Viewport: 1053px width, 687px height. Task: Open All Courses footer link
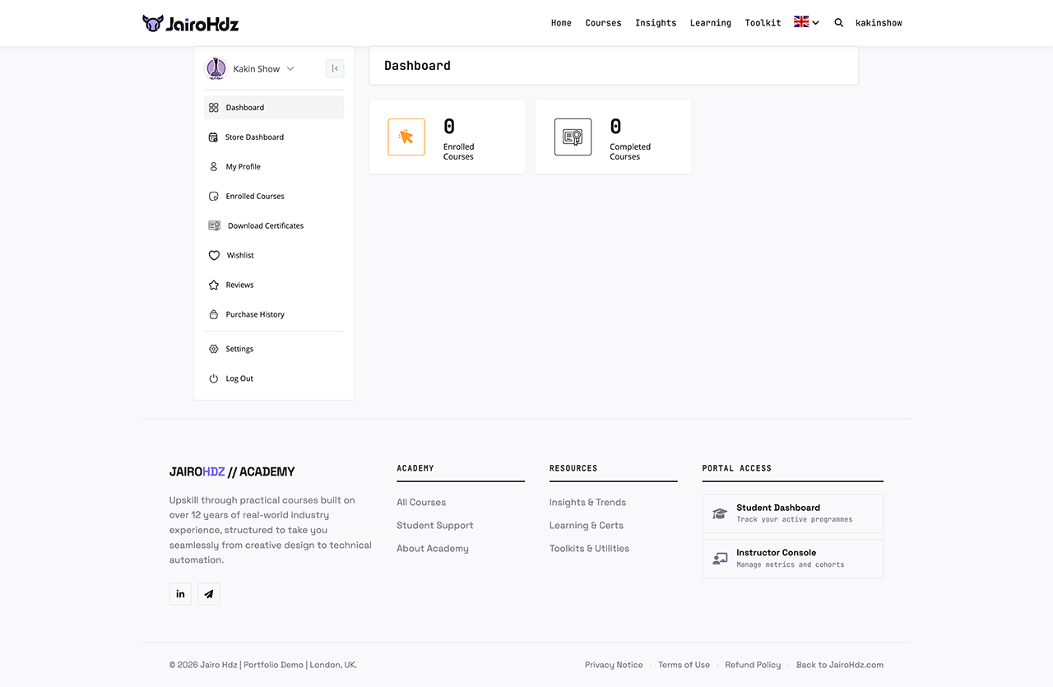[x=421, y=503]
